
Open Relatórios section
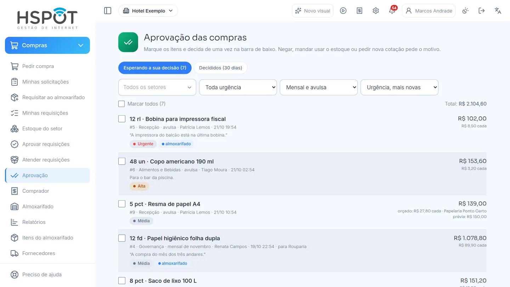[47, 222]
